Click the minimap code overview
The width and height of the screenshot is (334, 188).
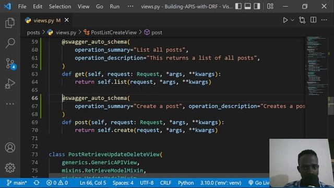[317, 66]
